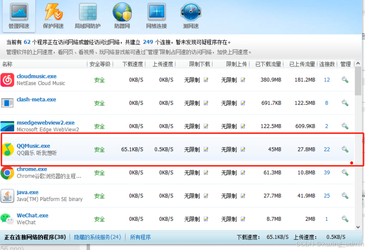Edit download limit for cloudmusic.exe
The width and height of the screenshot is (365, 250).
pyautogui.click(x=206, y=80)
